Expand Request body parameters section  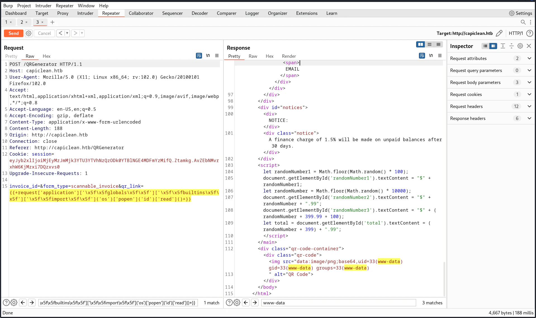point(490,82)
